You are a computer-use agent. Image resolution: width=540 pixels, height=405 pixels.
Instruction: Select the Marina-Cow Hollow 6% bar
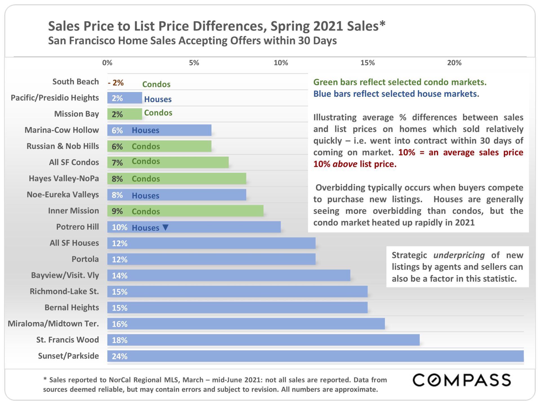click(159, 130)
